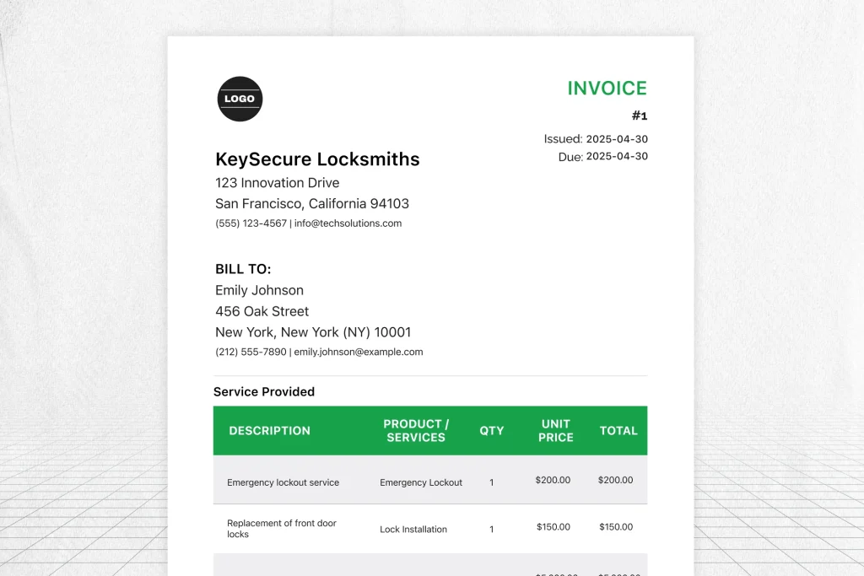The width and height of the screenshot is (864, 576).
Task: Click the DESCRIPTION column header
Action: tap(269, 430)
